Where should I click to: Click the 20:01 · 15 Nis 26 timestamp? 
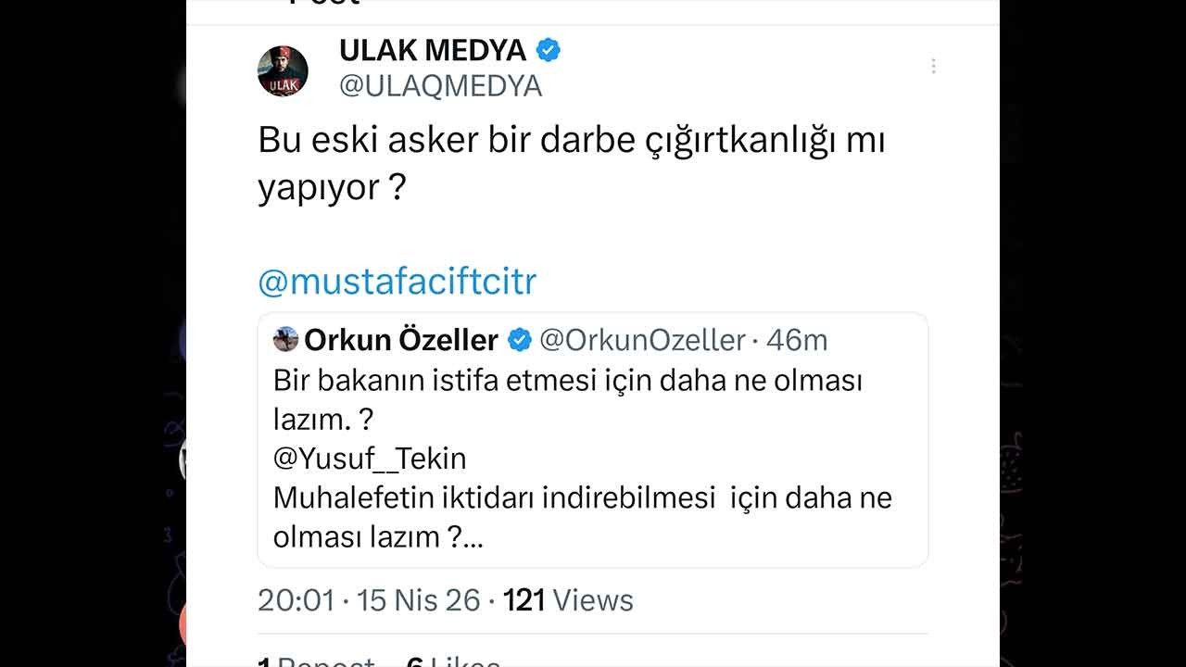tap(369, 600)
